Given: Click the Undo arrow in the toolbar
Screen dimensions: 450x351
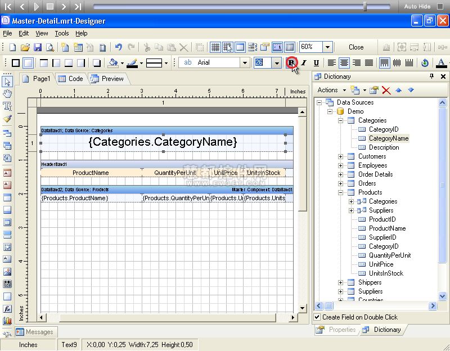Looking at the screenshot, I should pyautogui.click(x=118, y=47).
